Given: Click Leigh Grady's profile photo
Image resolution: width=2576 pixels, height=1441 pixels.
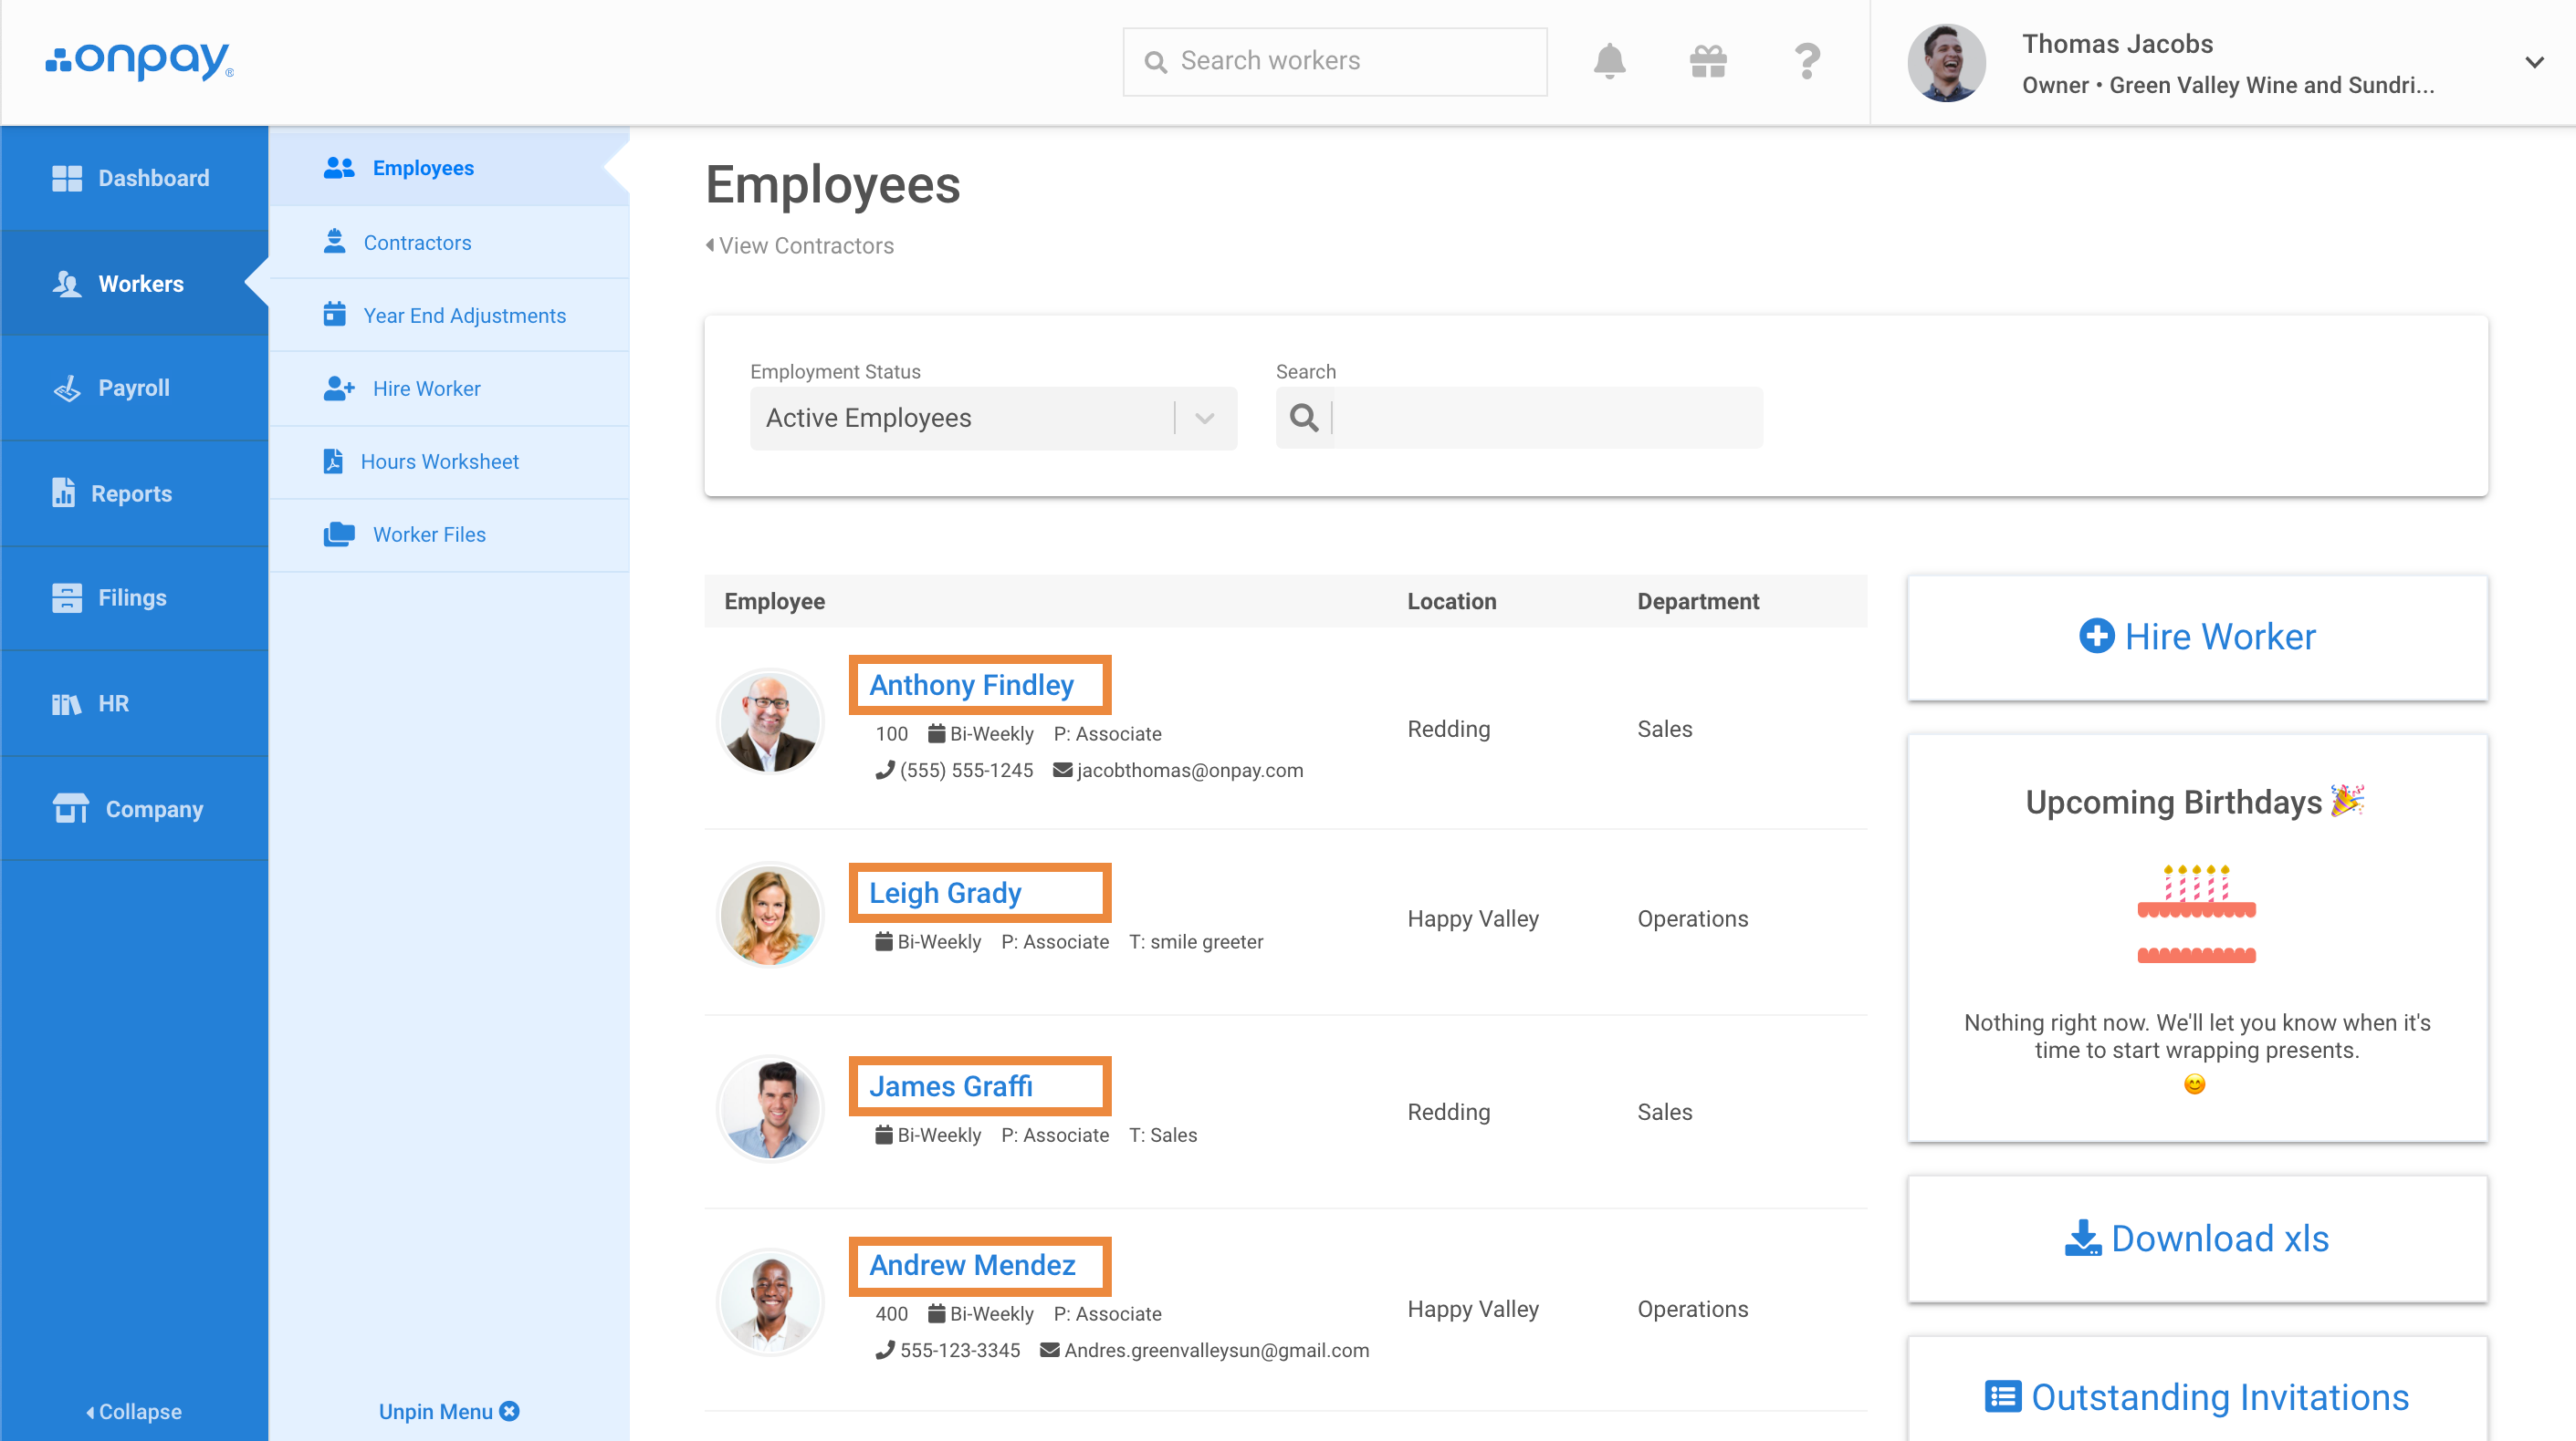Looking at the screenshot, I should pyautogui.click(x=770, y=916).
